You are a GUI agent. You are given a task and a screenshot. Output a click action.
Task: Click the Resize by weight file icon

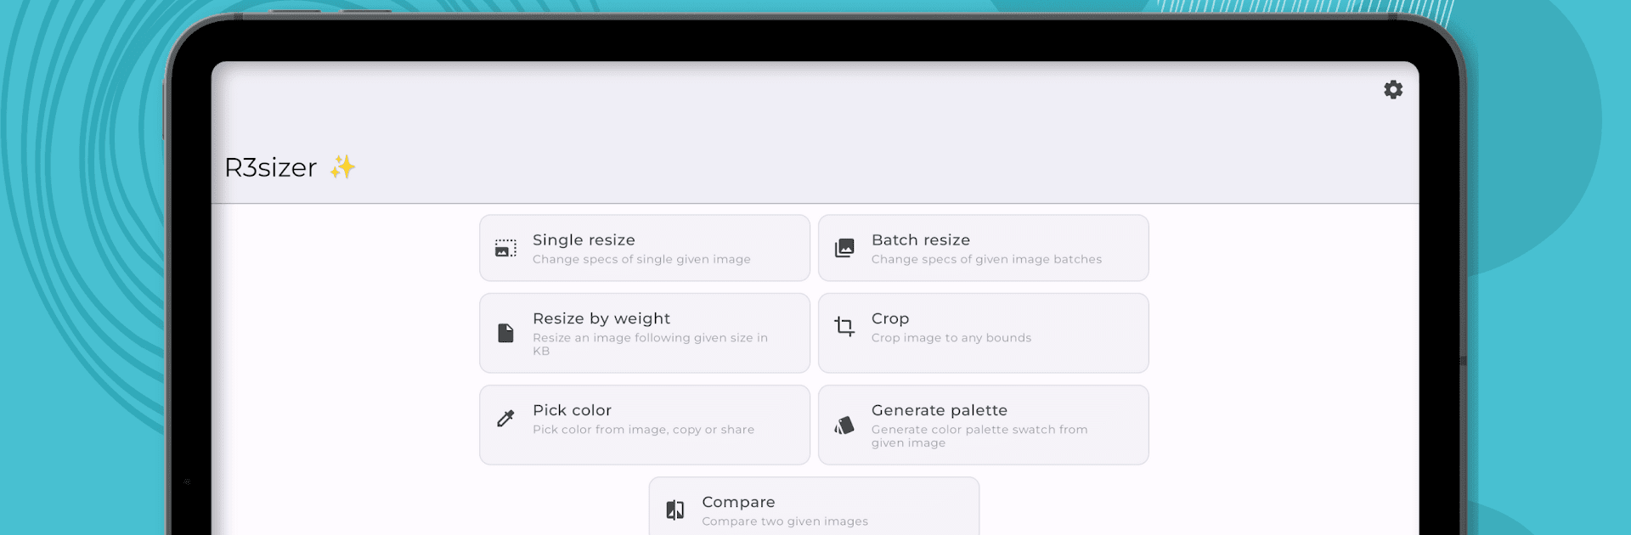(x=505, y=333)
